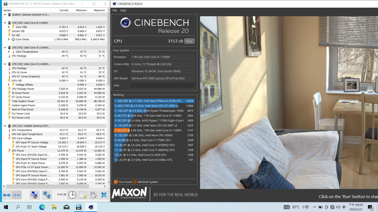Screen dimensions: 378x212
Task: Open Cinebench File menu
Action: (x=114, y=10)
